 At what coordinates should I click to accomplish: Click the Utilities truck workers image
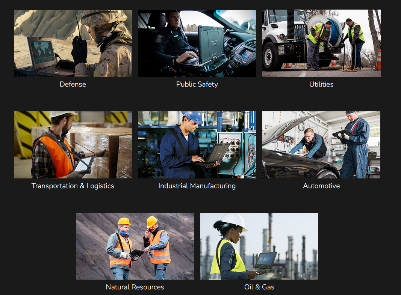pos(321,43)
